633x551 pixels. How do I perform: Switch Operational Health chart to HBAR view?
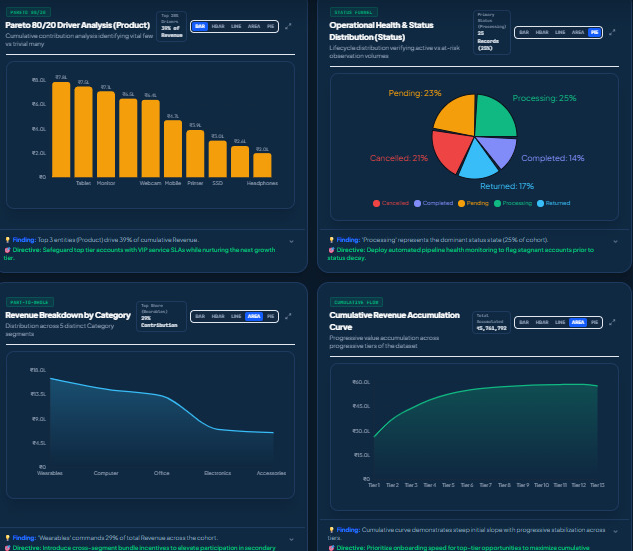(x=542, y=32)
